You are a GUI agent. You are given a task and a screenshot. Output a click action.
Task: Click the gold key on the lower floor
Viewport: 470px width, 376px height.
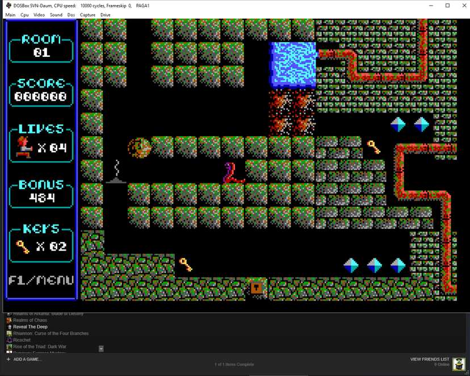(x=186, y=265)
